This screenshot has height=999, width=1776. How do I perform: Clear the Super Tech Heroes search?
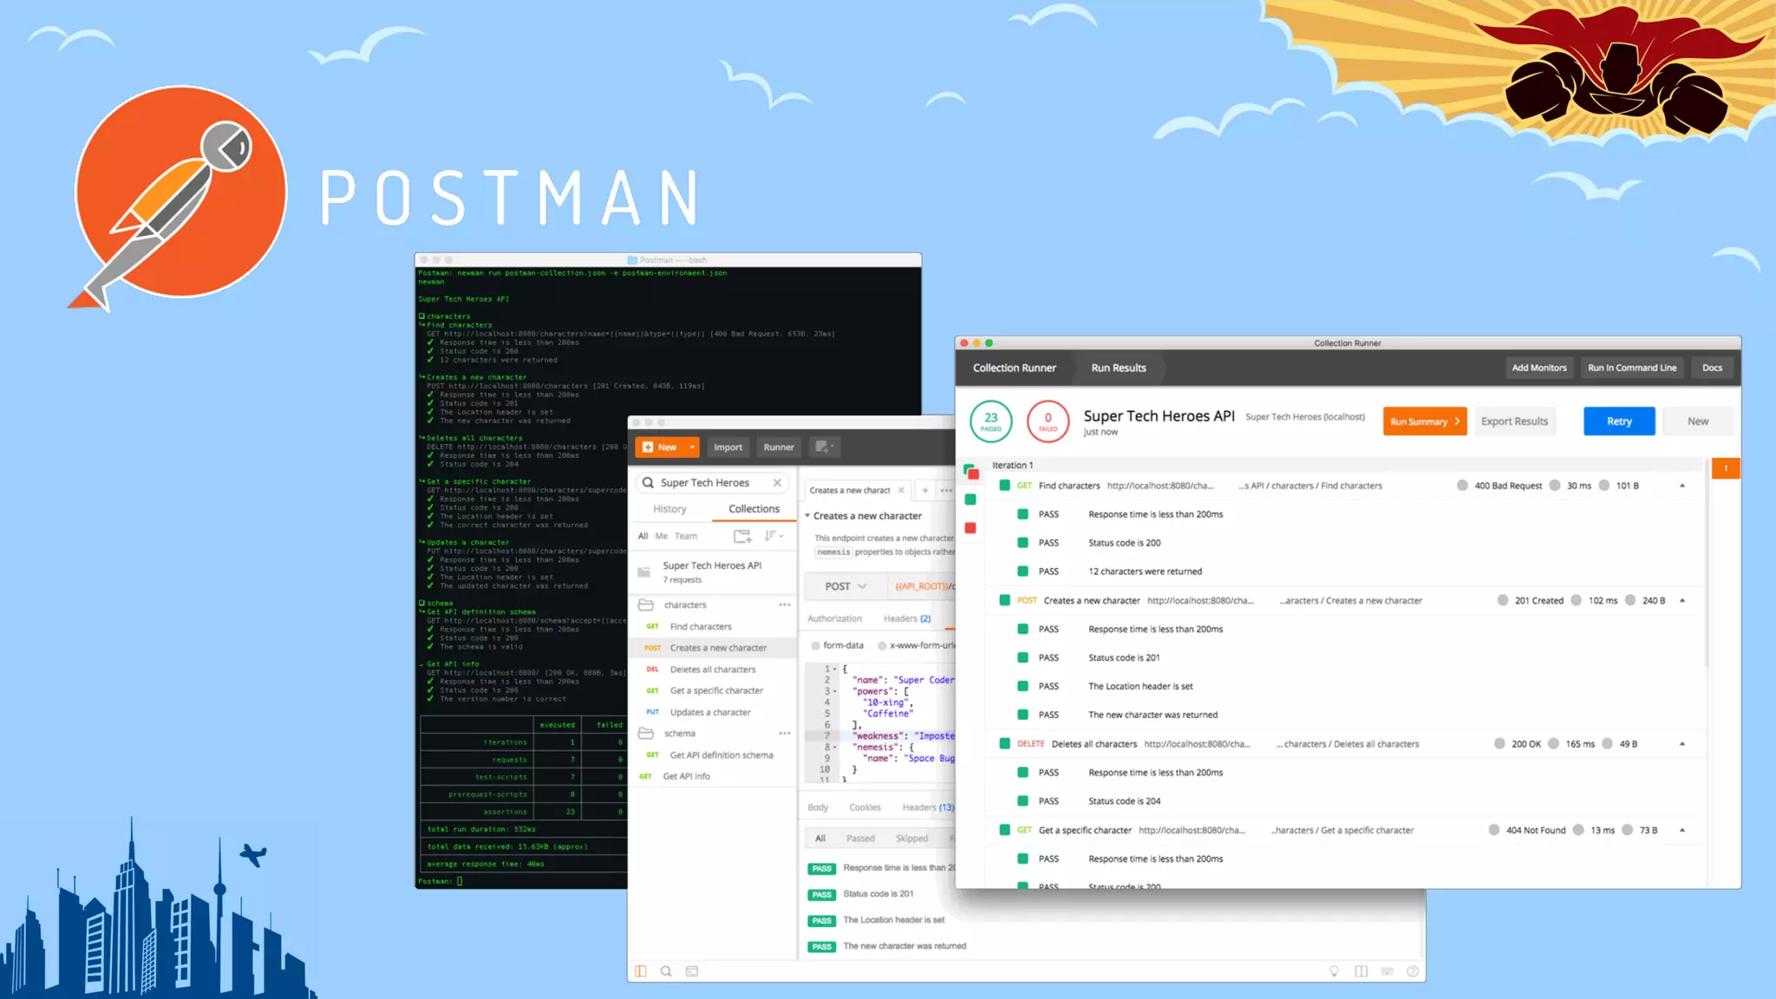coord(777,483)
